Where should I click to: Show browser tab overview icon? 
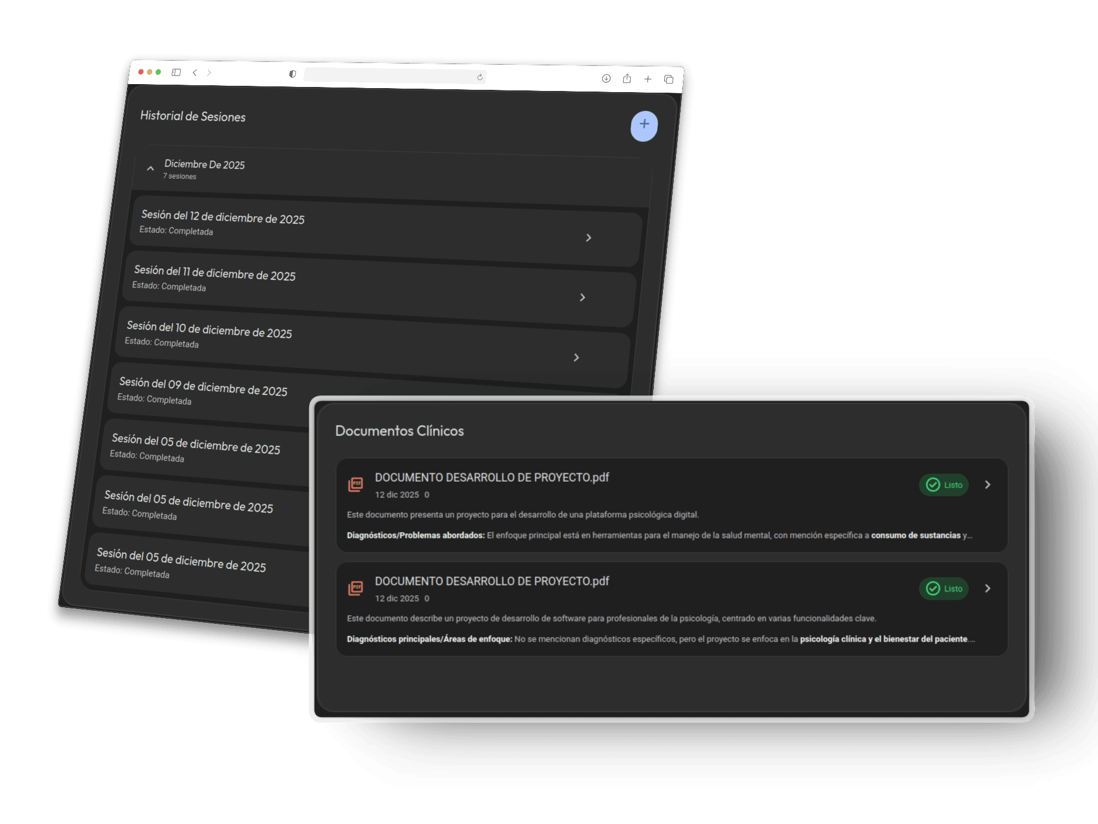point(669,80)
